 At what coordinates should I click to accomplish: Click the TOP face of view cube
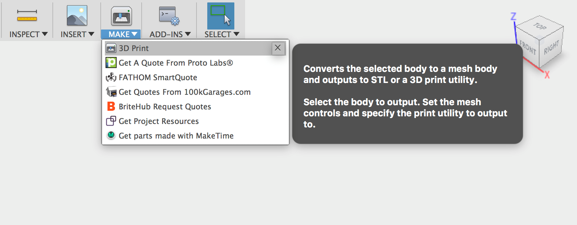pos(540,26)
